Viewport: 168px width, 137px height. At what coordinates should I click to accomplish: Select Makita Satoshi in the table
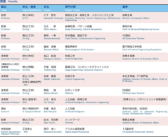tap(51, 93)
